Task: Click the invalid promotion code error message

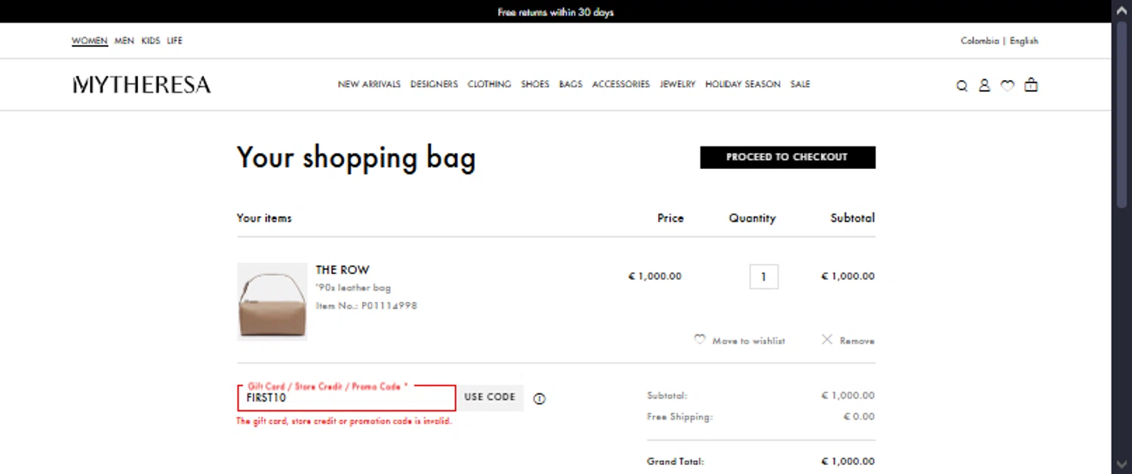Action: (344, 421)
